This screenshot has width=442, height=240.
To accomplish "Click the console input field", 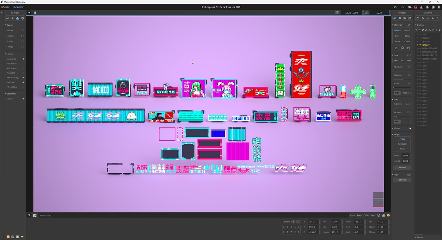I will pyautogui.click(x=193, y=215).
